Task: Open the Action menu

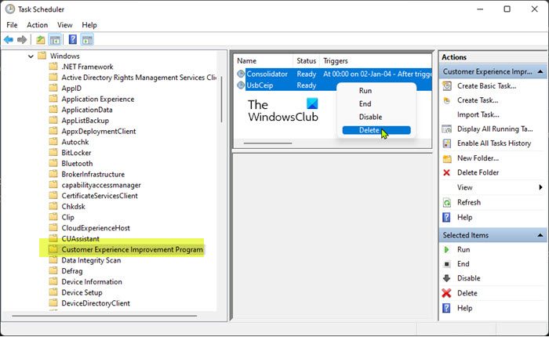Action: point(37,25)
